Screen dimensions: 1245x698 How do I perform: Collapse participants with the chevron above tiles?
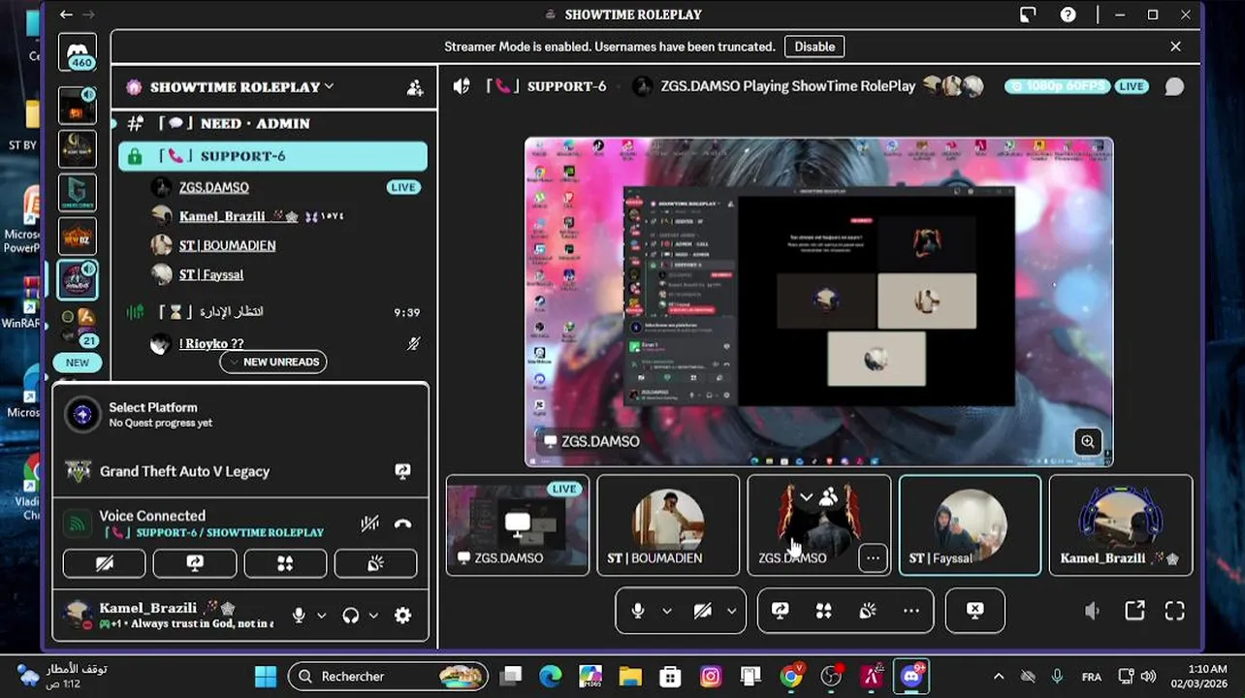[806, 497]
